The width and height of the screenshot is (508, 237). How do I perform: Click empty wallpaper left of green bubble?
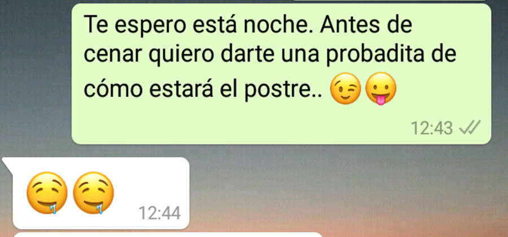click(x=35, y=74)
